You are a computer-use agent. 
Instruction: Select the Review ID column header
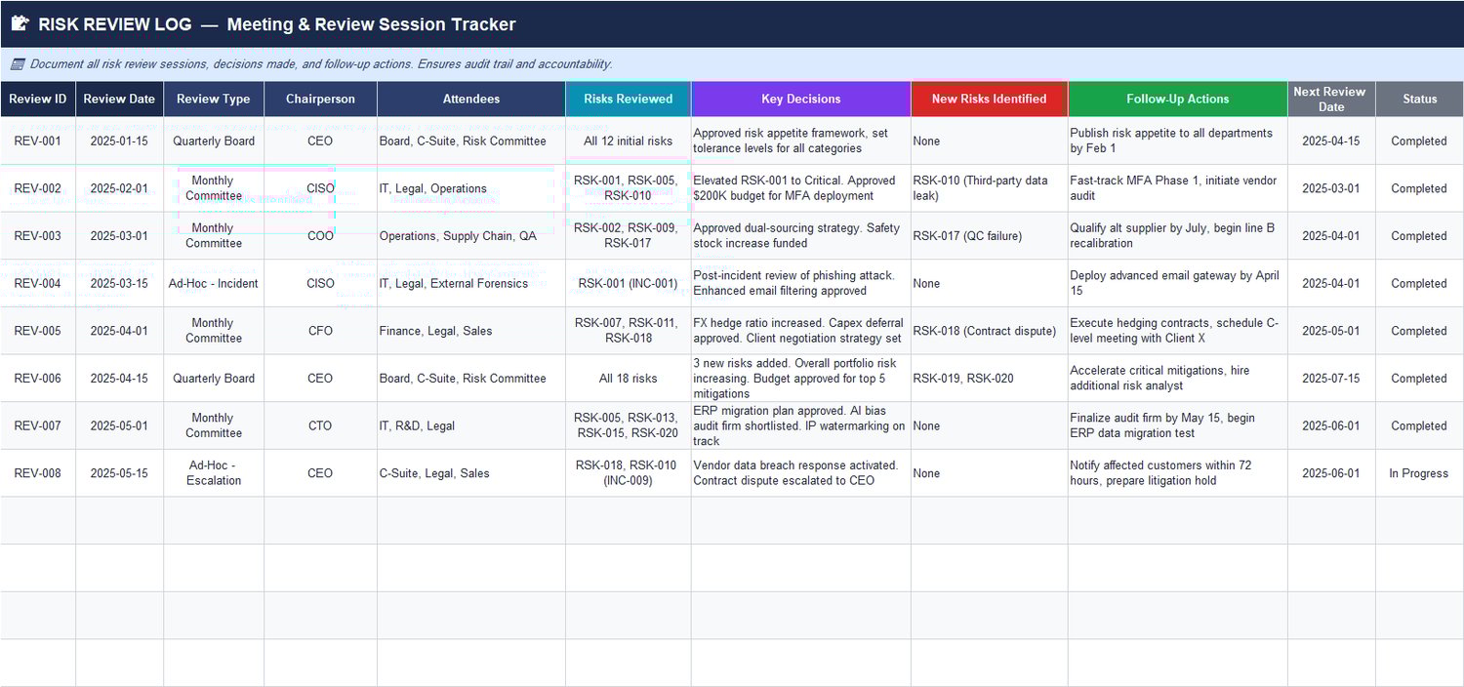click(x=38, y=99)
